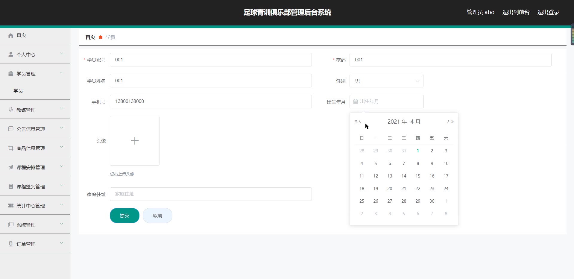
Task: Click the microphone icon next to 教练管理
Action: click(11, 110)
